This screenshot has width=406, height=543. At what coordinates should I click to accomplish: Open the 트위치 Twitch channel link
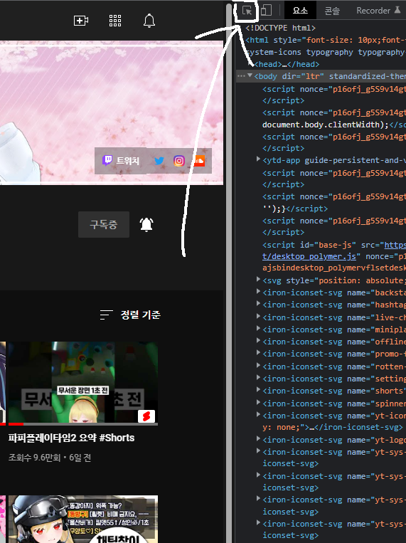click(x=121, y=161)
